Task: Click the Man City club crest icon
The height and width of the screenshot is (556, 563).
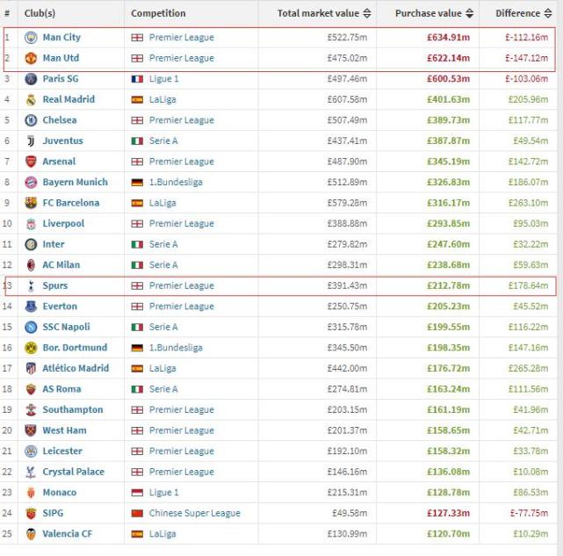Action: [31, 38]
